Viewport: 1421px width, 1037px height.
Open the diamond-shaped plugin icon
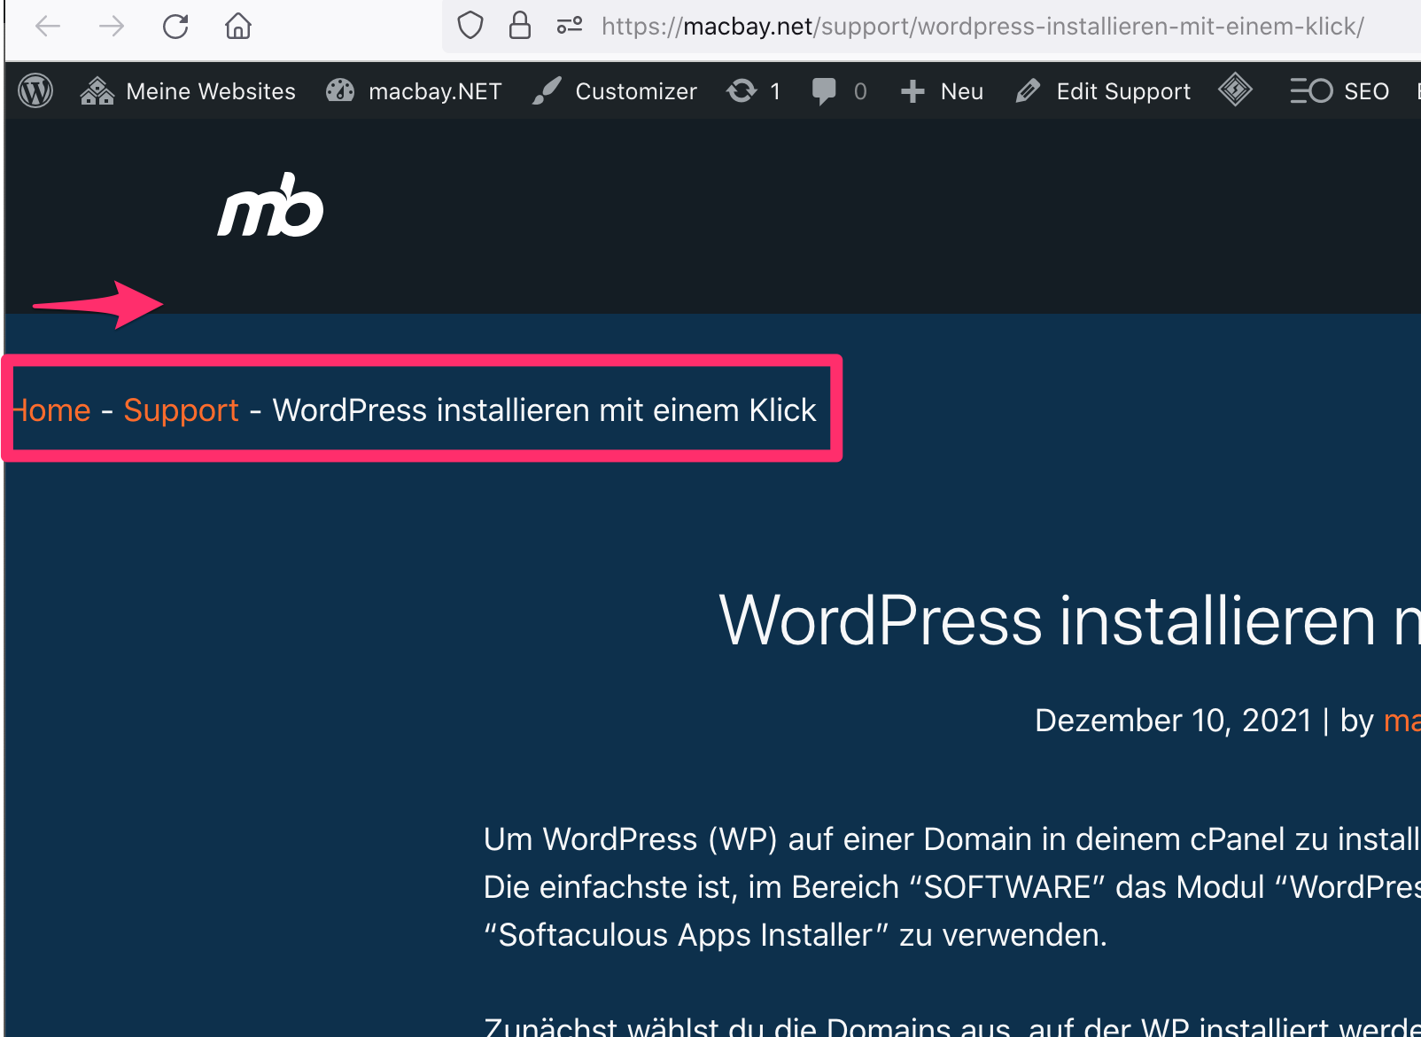point(1235,90)
